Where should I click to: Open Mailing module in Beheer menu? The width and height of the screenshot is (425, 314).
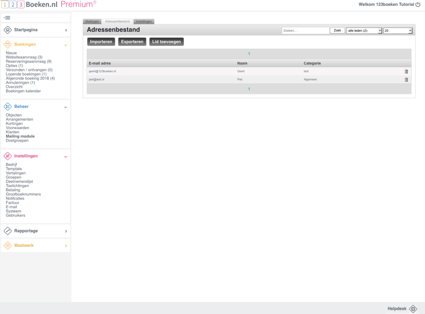click(20, 136)
